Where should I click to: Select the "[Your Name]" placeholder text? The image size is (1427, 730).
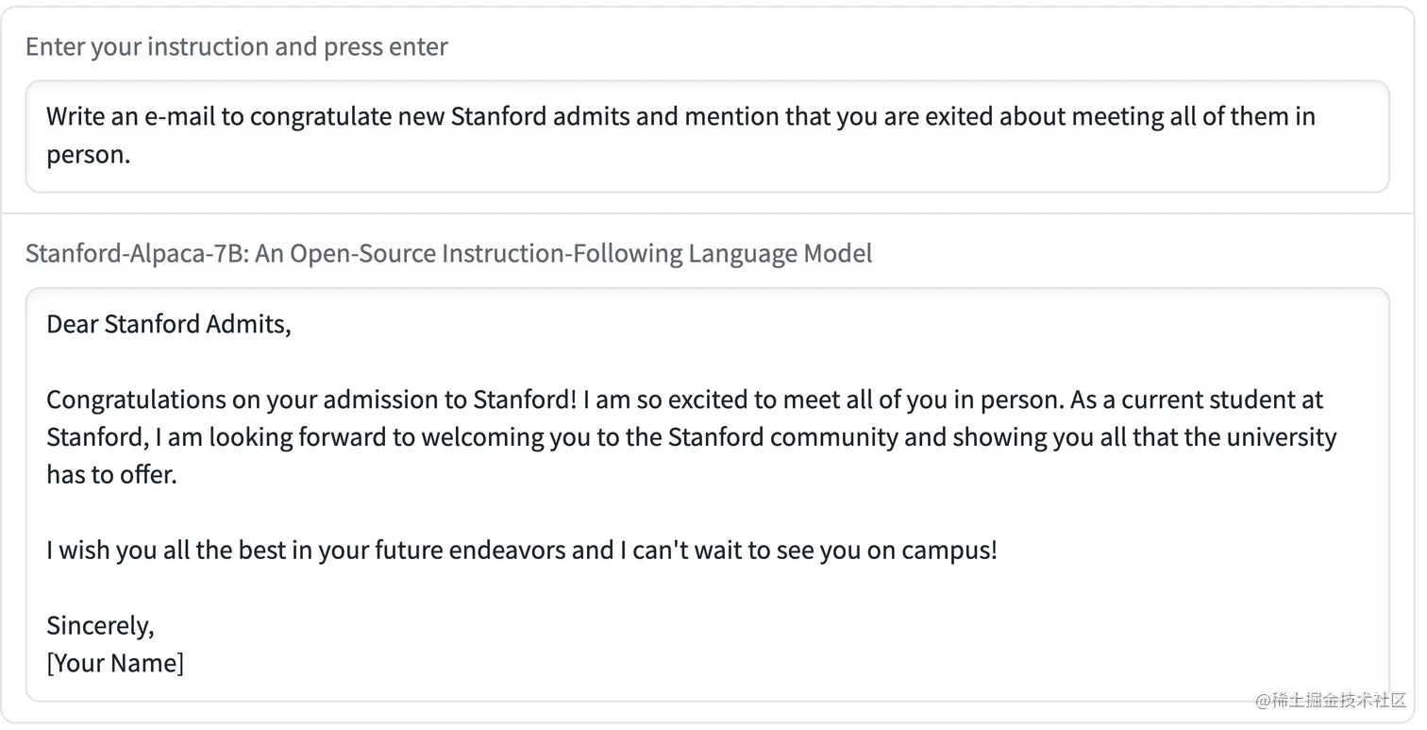click(x=115, y=664)
